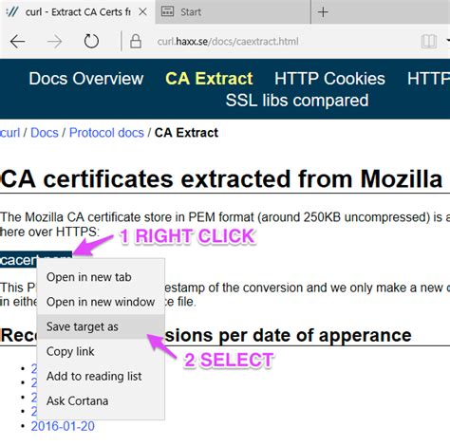Close the curl Extract CA Certs tab
The width and height of the screenshot is (450, 446).
(x=142, y=12)
